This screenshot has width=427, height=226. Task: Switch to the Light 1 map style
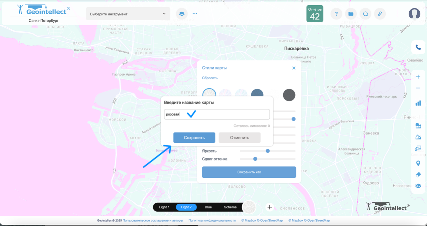click(164, 207)
